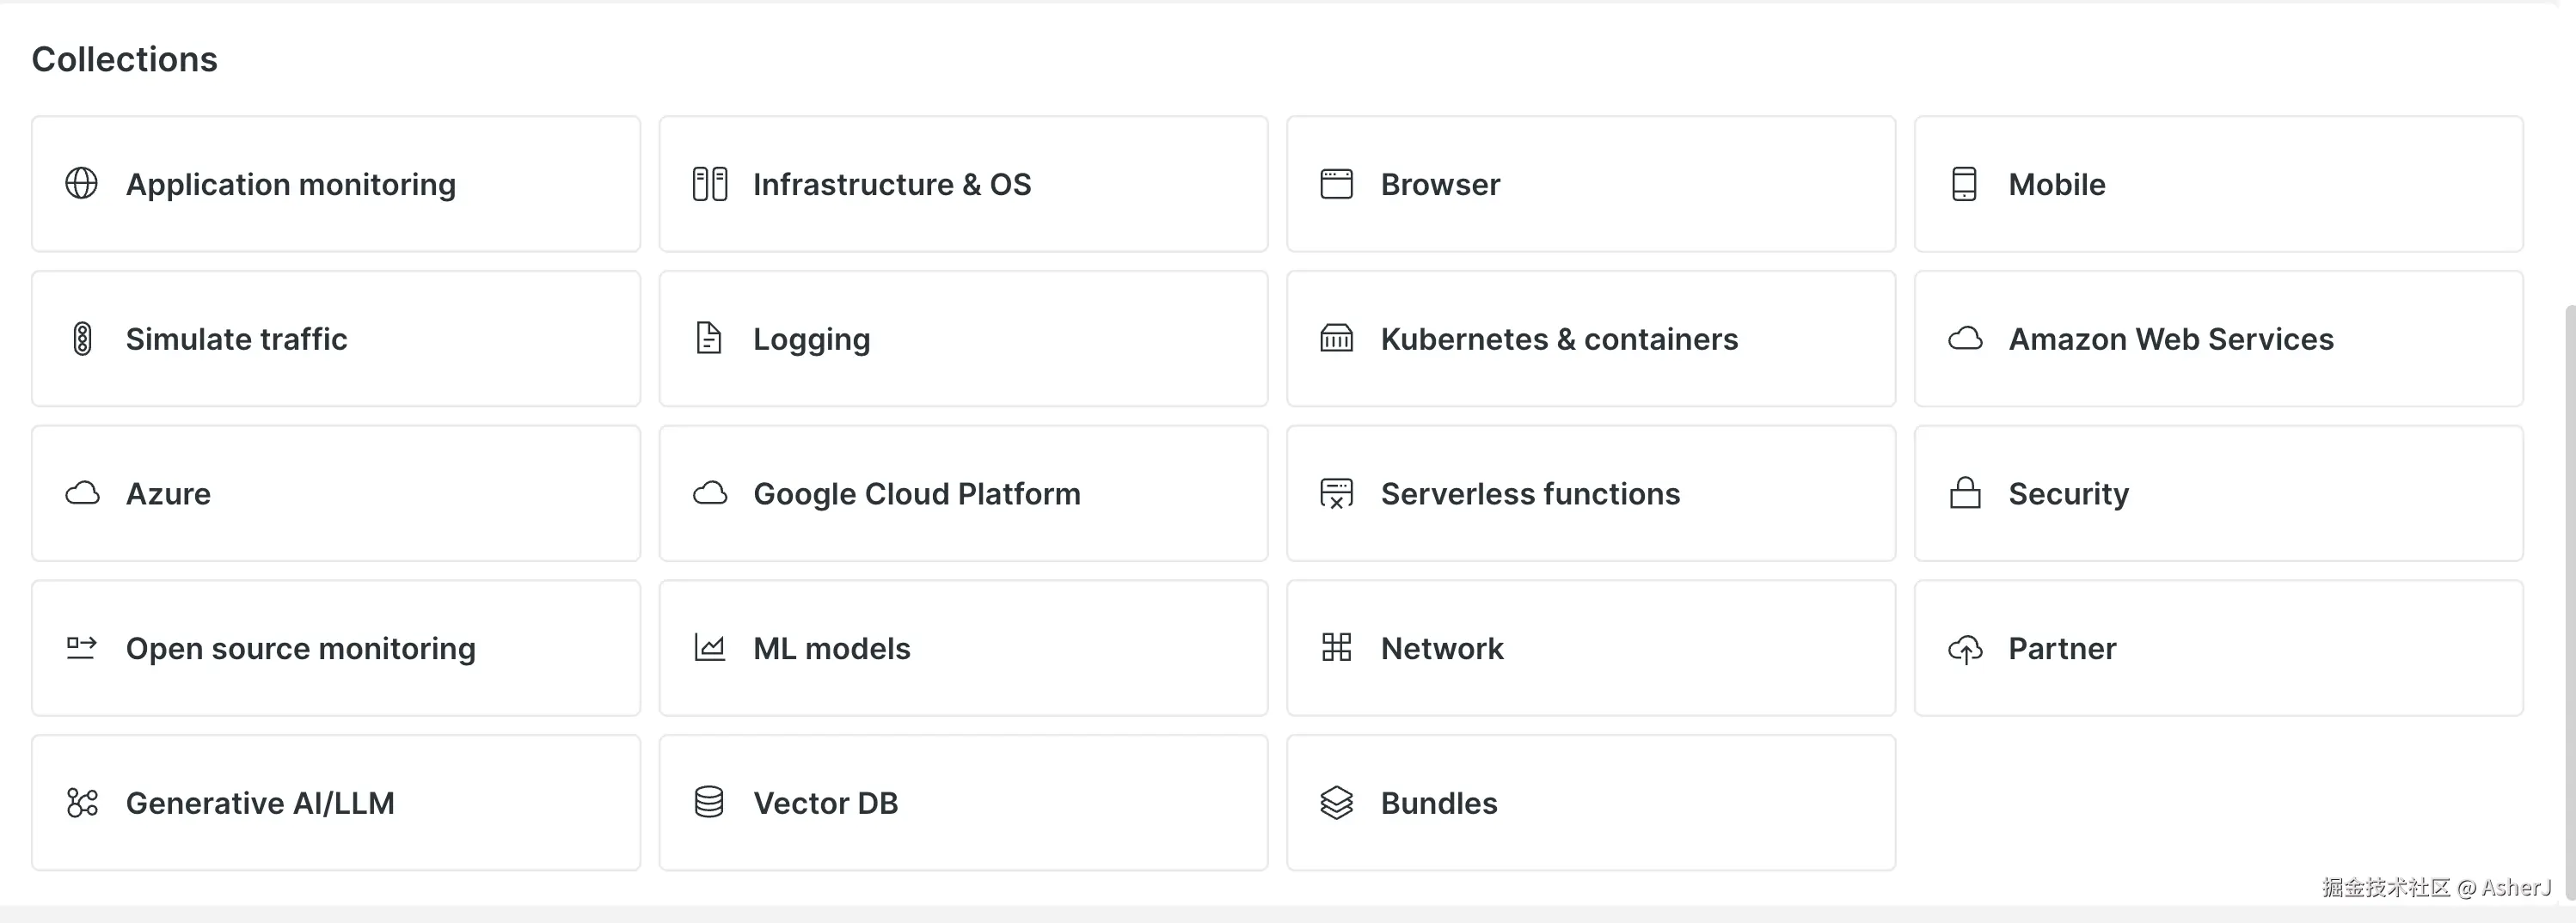Click the server icon for Infrastructure & OS

[709, 184]
